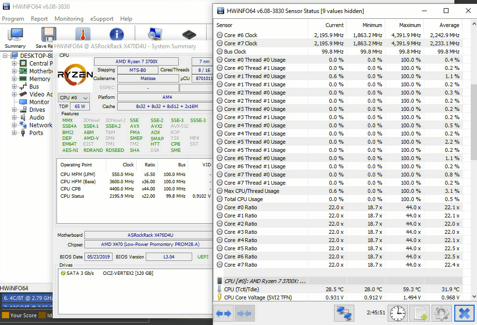Screen dimensions: 477x325
Task: Click the logging start sheet icon
Action: pyautogui.click(x=420, y=313)
